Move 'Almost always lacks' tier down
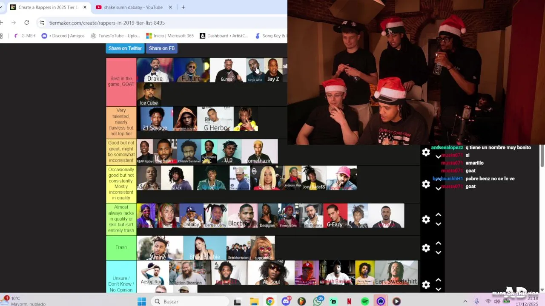 pos(438,224)
